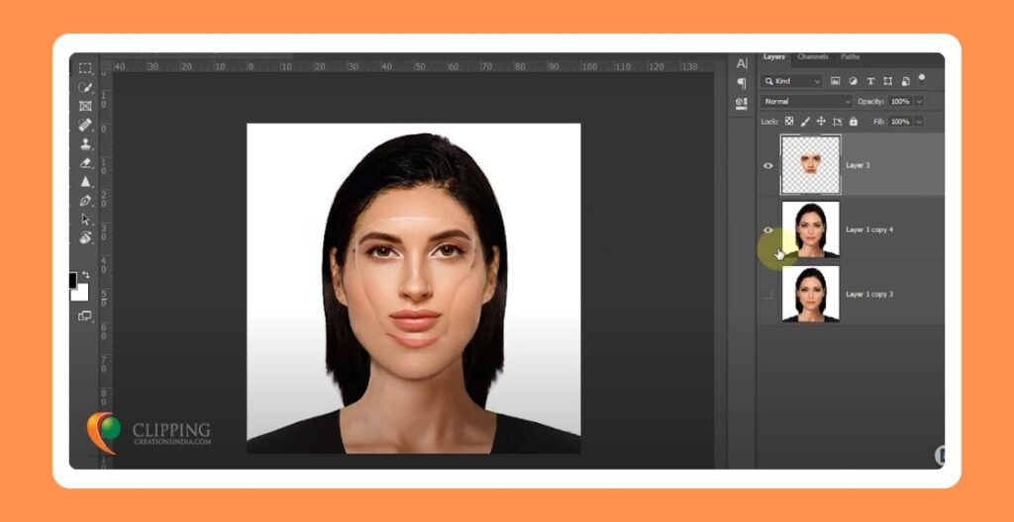Select the Clone Stamp tool
The width and height of the screenshot is (1014, 522).
85,143
